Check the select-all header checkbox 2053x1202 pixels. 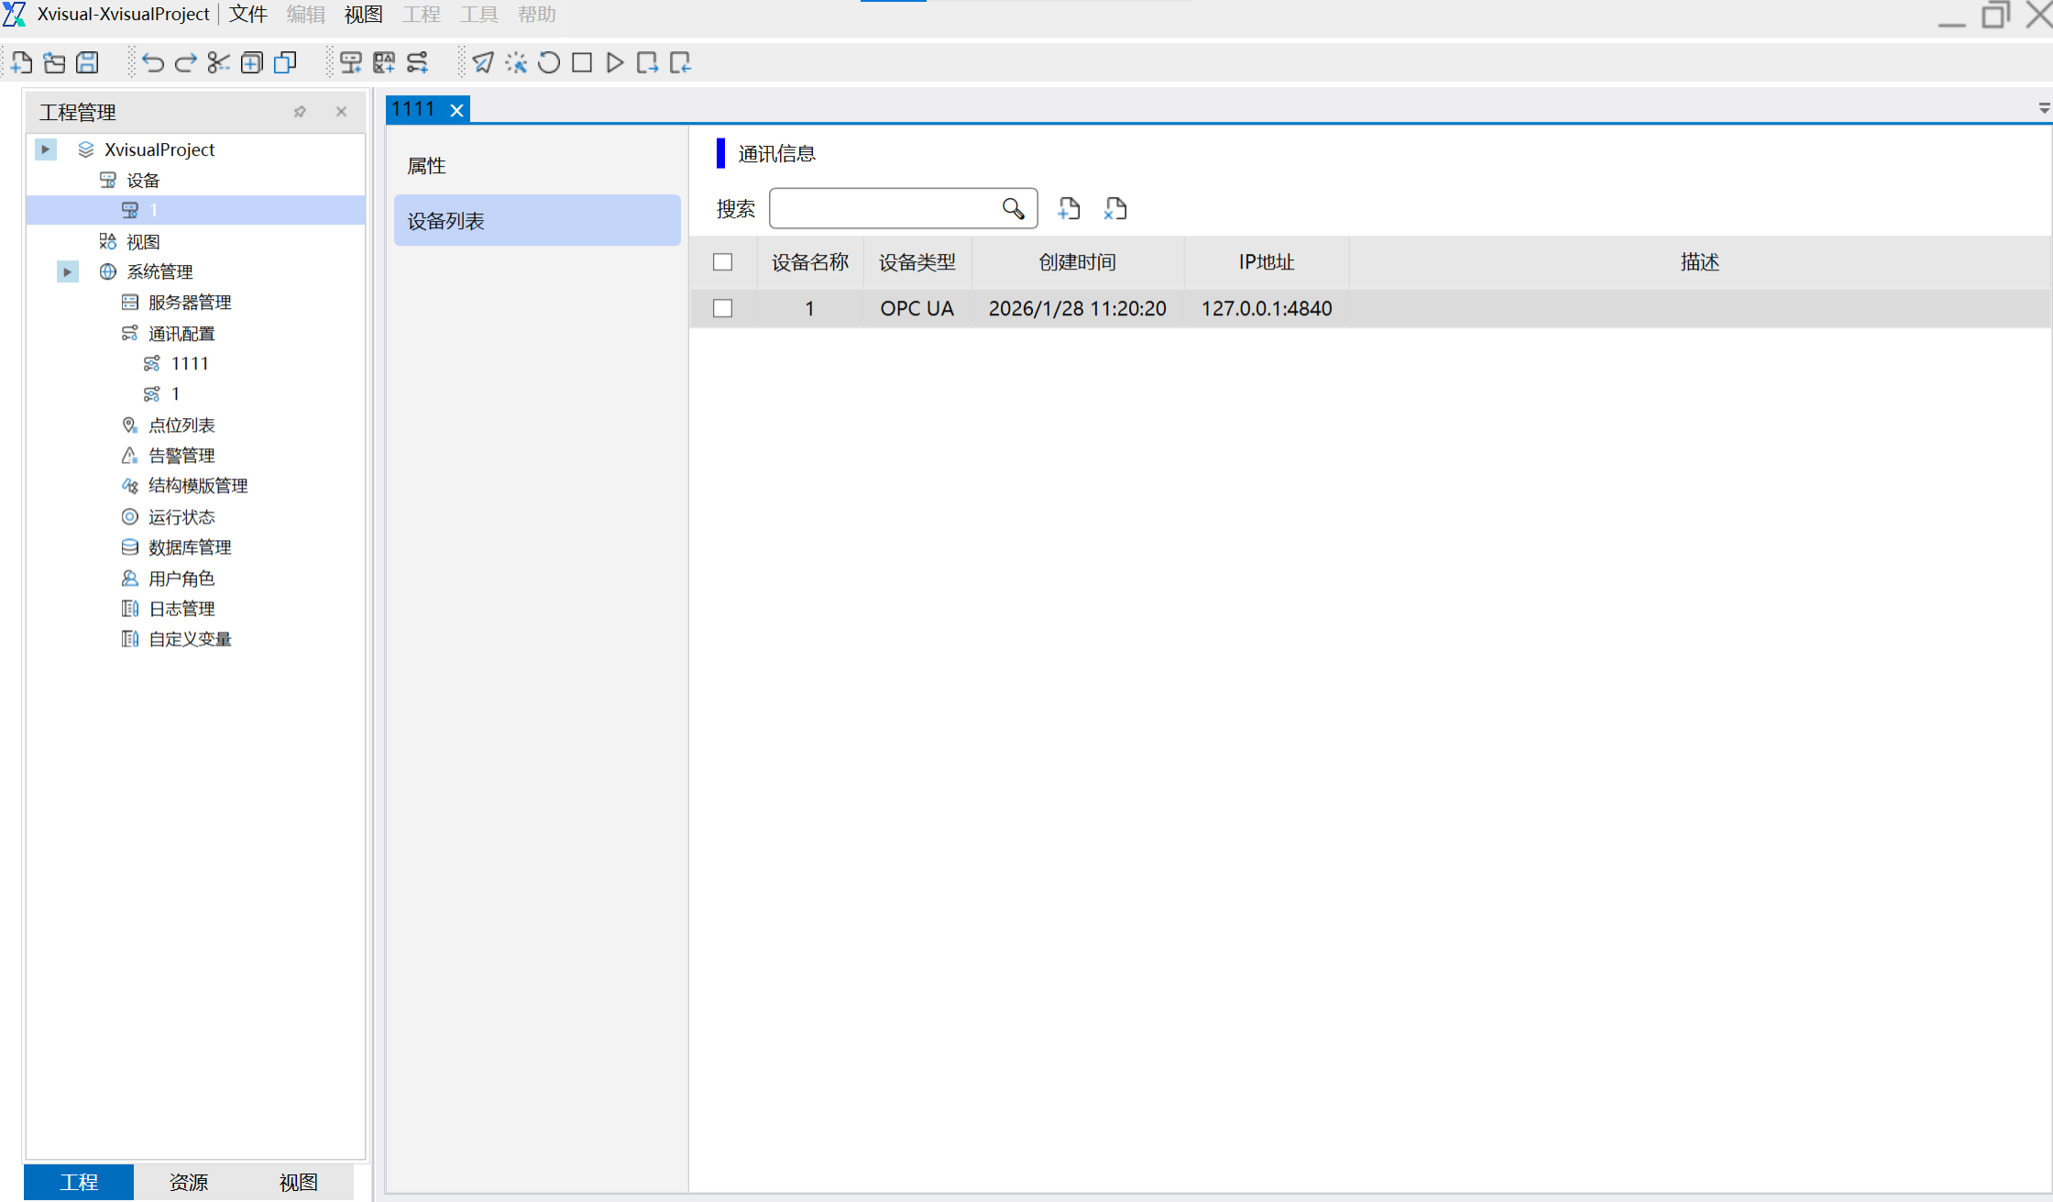[723, 262]
